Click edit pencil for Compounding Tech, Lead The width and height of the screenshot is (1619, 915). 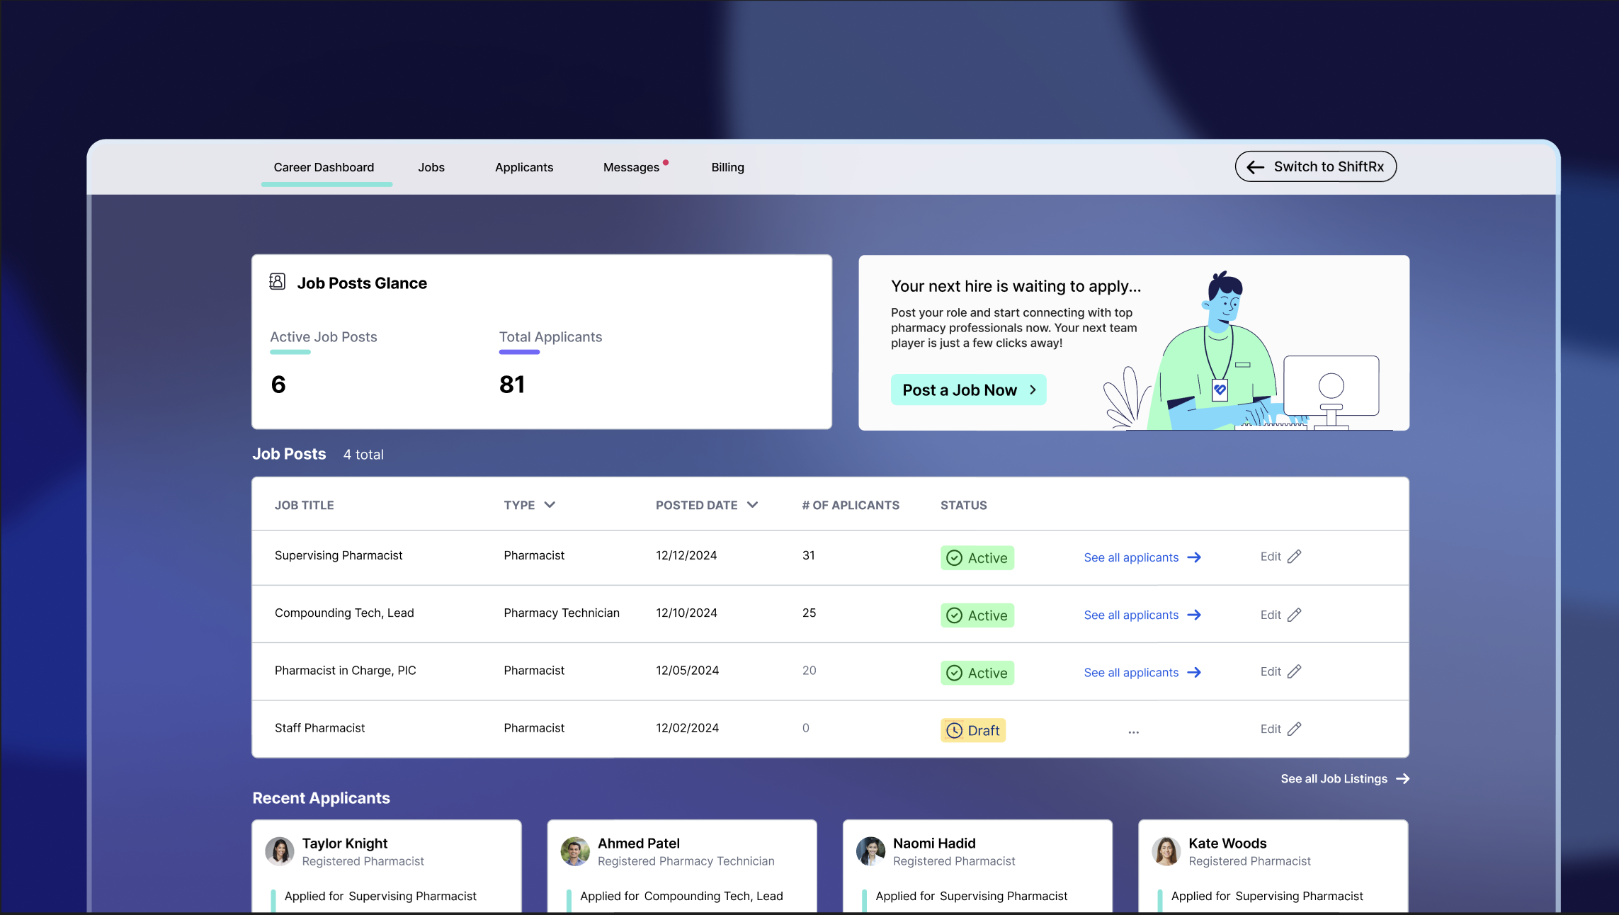(x=1294, y=615)
